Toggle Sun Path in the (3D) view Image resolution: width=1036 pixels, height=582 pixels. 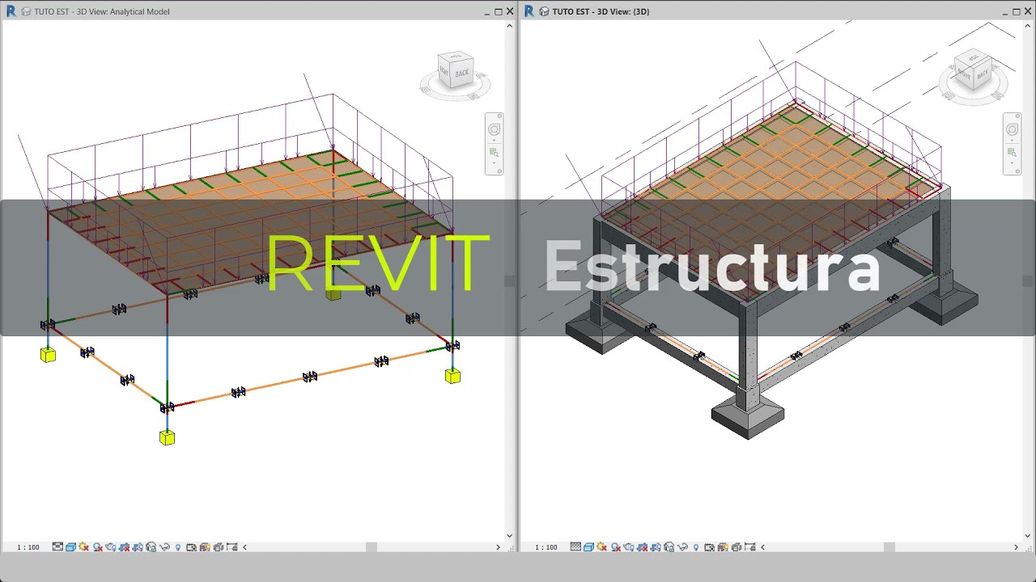coord(601,547)
